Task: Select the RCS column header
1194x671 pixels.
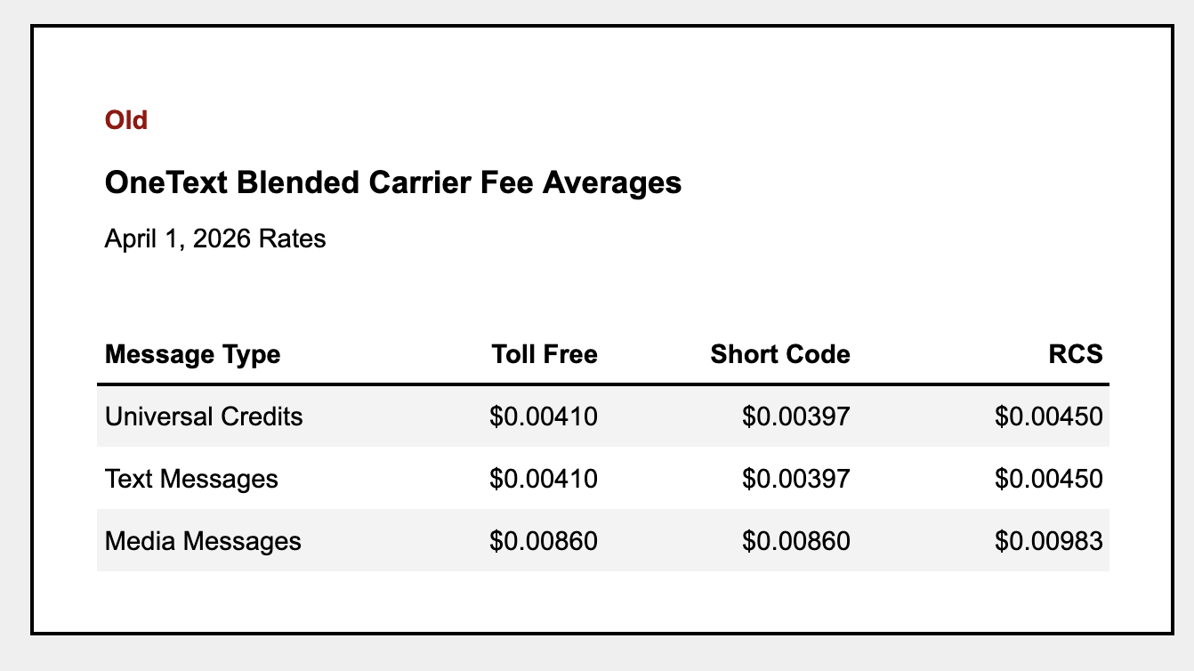Action: (x=1075, y=355)
